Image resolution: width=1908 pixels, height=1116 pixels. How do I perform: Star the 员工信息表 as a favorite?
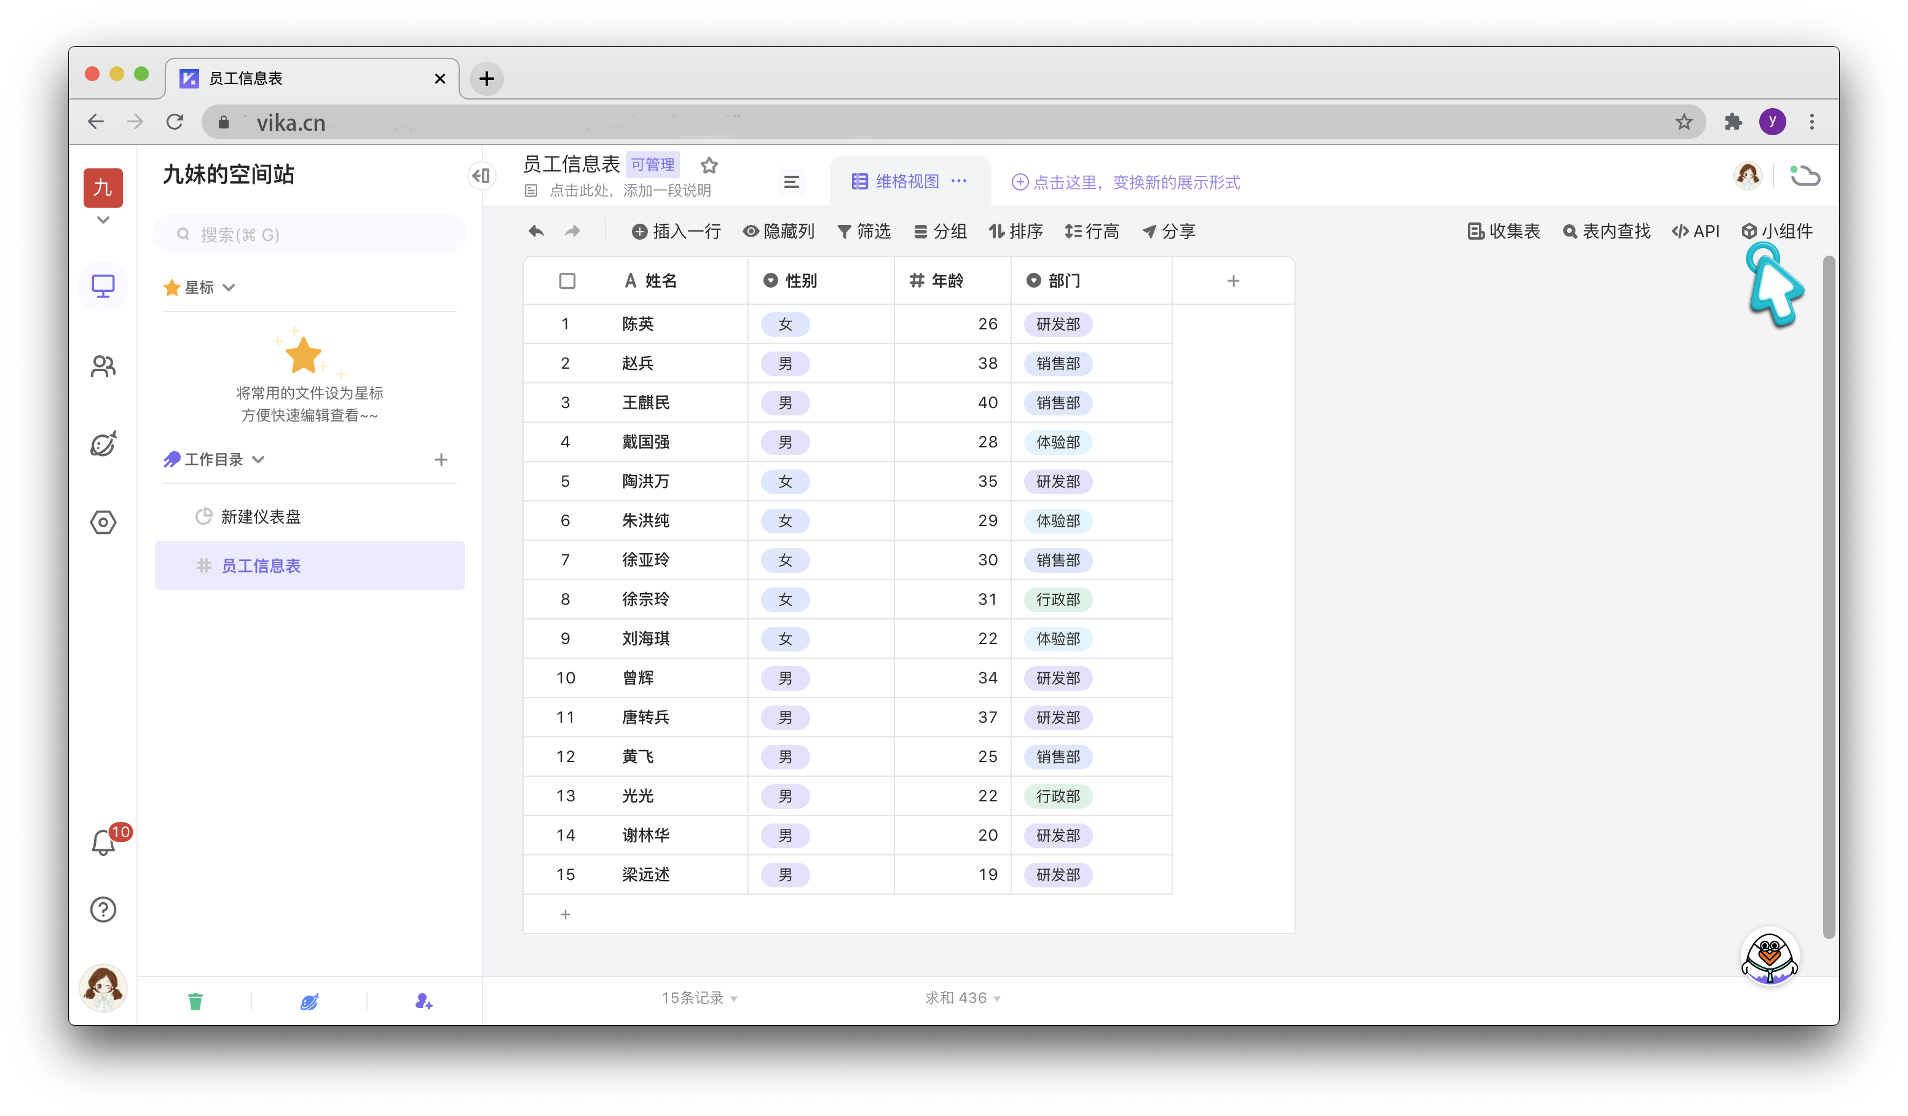709,165
